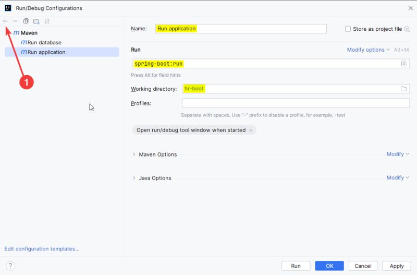The height and width of the screenshot is (275, 417).
Task: Click the IntelliJ logo in title bar
Action: [8, 8]
